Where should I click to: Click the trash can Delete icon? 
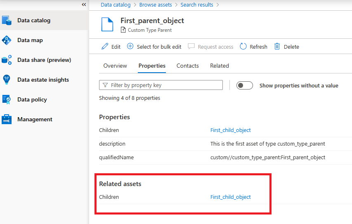point(277,46)
